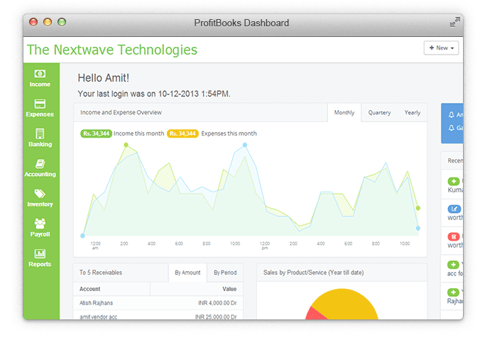Viewport: 485px width, 340px height.
Task: Click the second notification bell icon
Action: click(452, 128)
